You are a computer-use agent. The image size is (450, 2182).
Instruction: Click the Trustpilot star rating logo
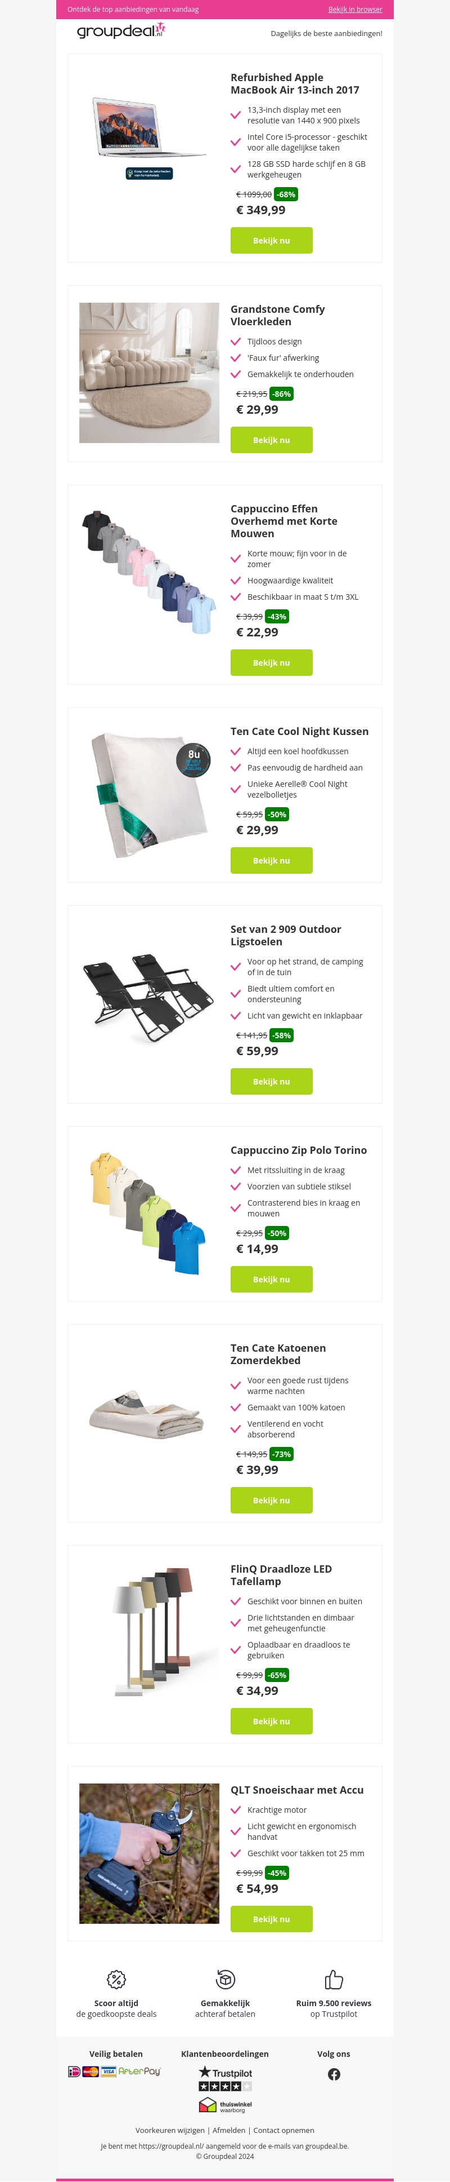(x=225, y=2079)
